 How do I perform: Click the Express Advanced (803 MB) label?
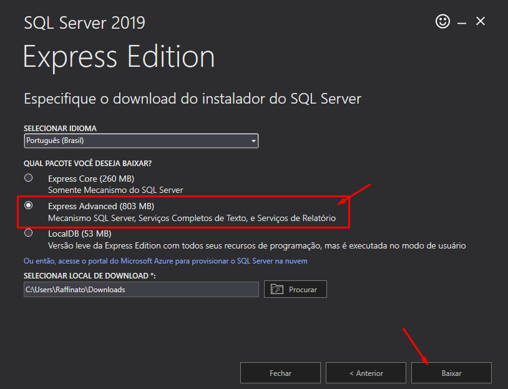click(101, 206)
